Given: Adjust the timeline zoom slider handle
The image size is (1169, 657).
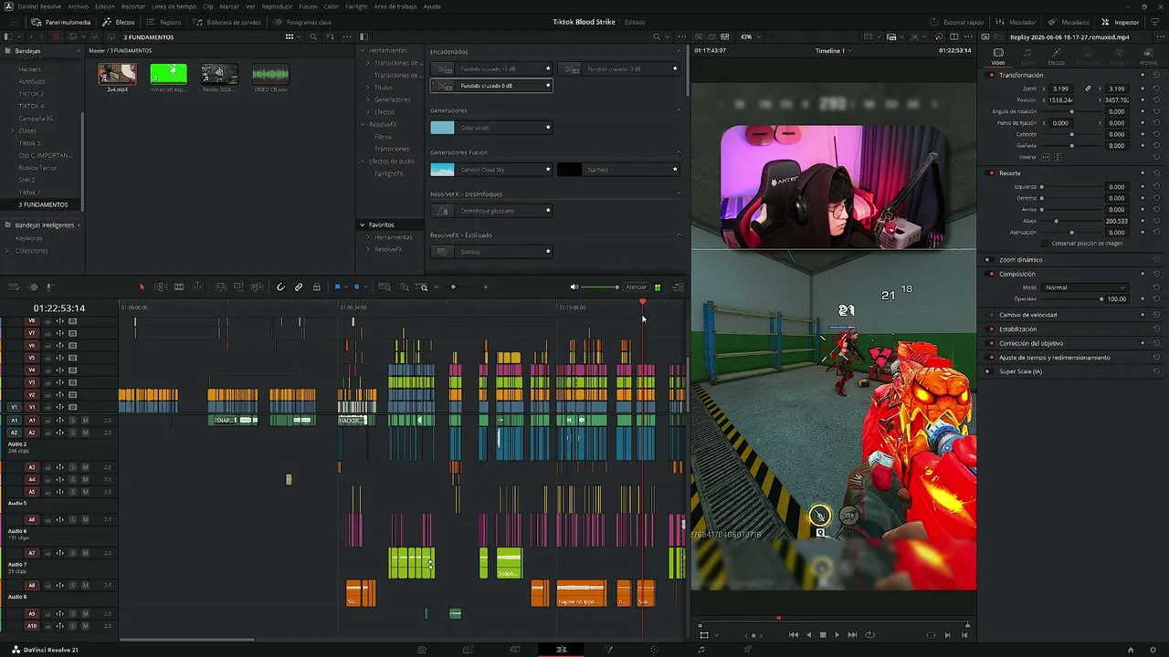Looking at the screenshot, I should [x=453, y=287].
